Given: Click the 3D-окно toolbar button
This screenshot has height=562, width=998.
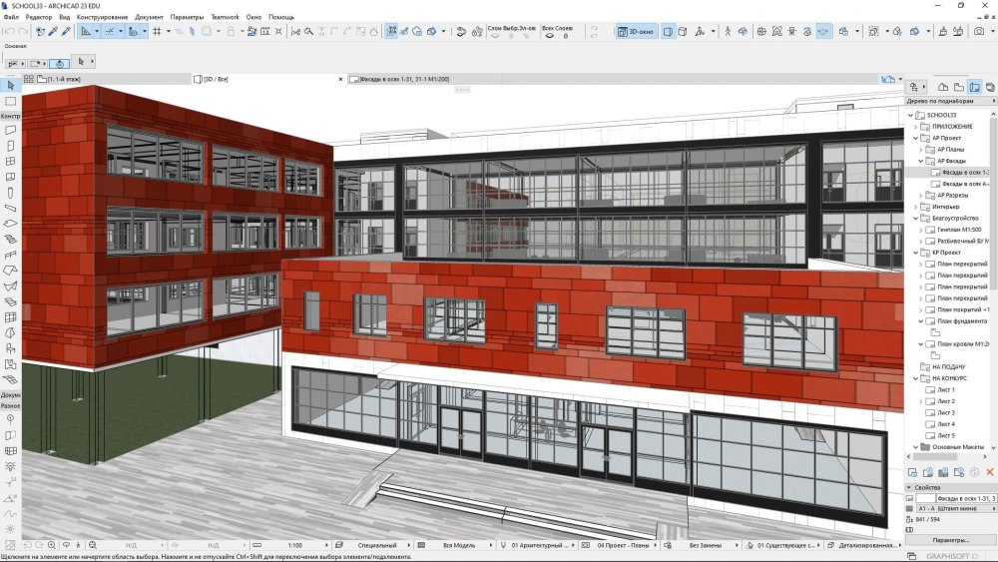Looking at the screenshot, I should [x=636, y=31].
